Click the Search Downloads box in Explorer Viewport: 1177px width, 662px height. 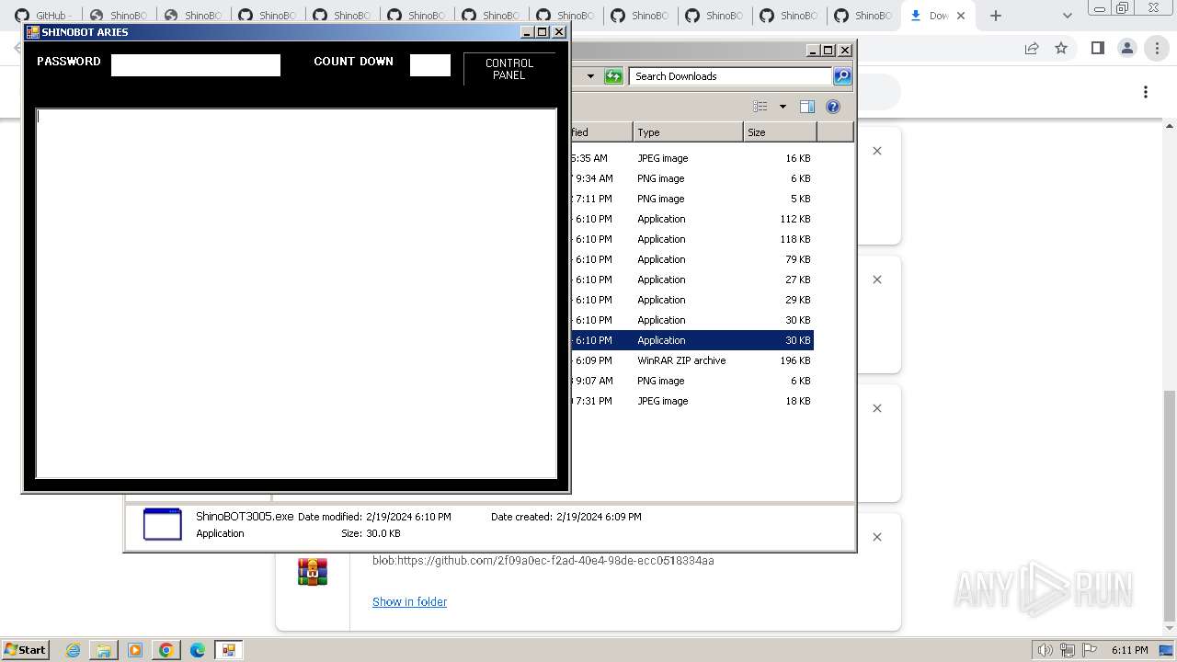pos(731,76)
